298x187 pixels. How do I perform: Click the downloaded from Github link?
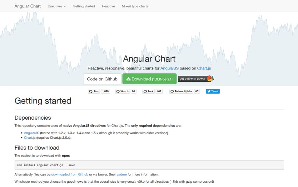(69, 174)
